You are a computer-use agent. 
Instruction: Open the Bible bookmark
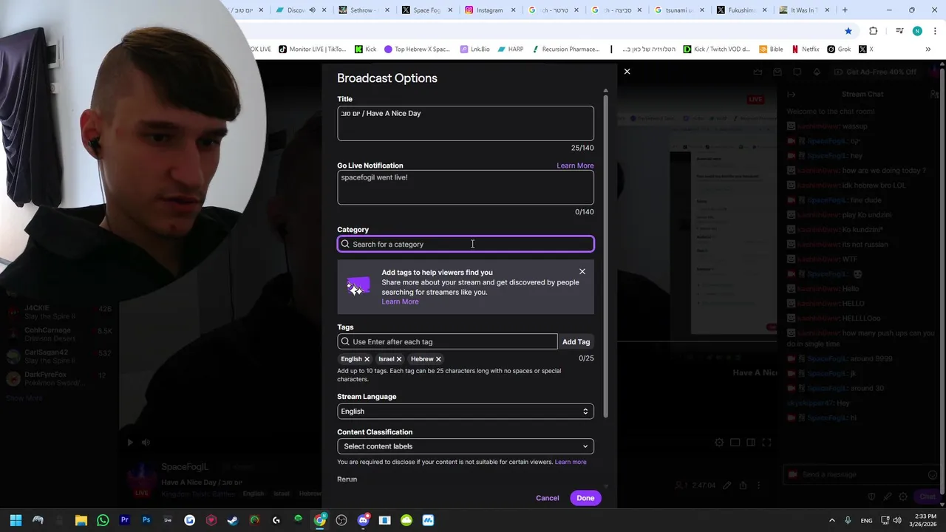[x=770, y=50]
